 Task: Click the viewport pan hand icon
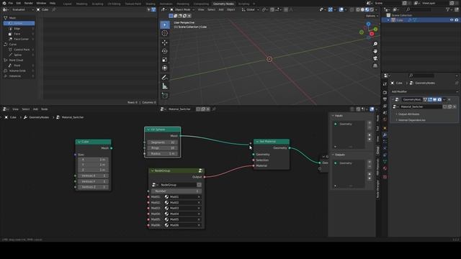click(x=375, y=51)
